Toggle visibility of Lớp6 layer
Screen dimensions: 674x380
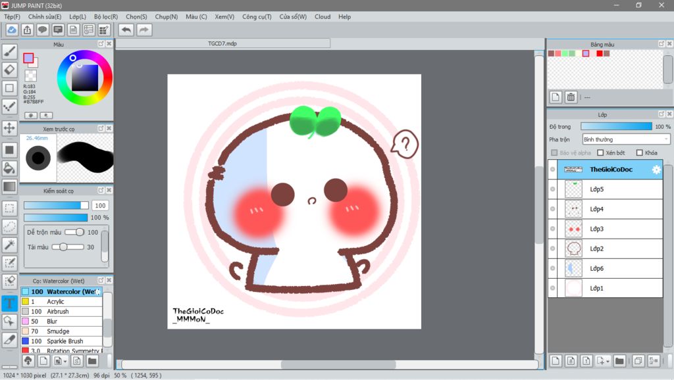[553, 268]
